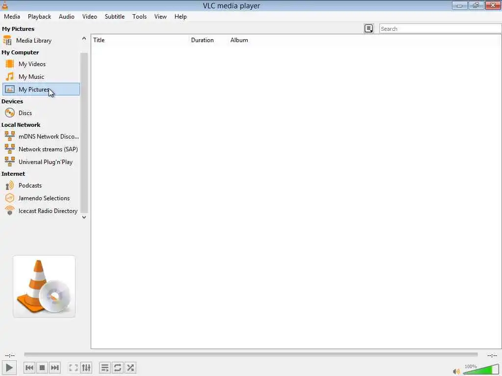Click the VLC cone title bar icon
Viewport: 502px width, 376px height.
click(x=4, y=5)
